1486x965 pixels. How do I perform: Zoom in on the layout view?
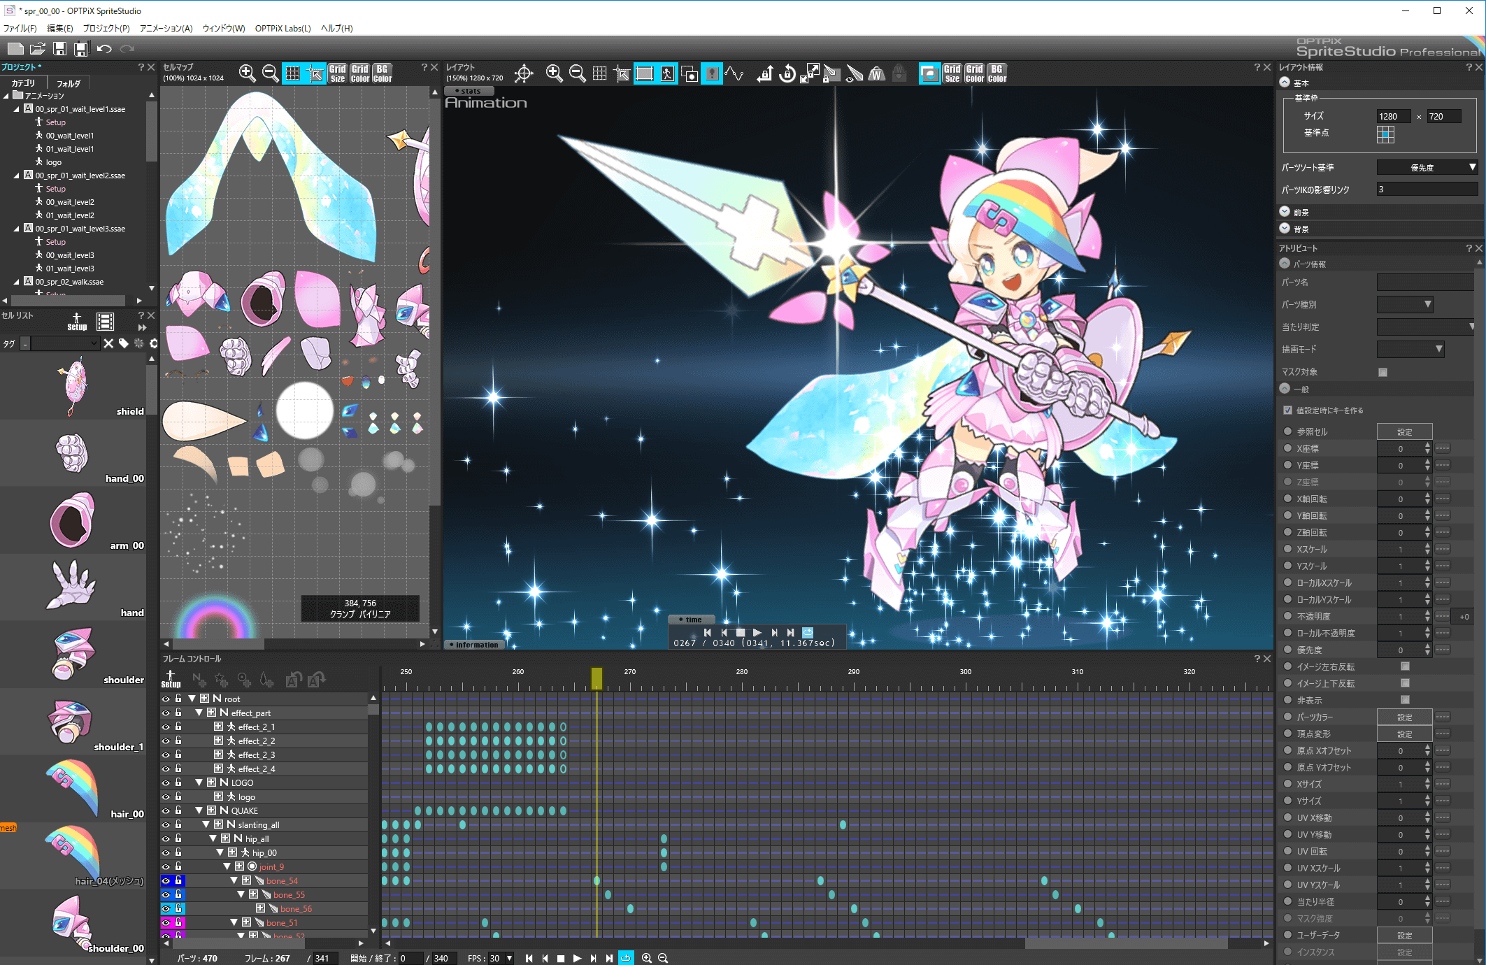[554, 73]
